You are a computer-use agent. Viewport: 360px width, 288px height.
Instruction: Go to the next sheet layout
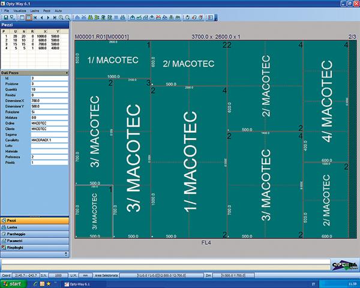[48, 17]
